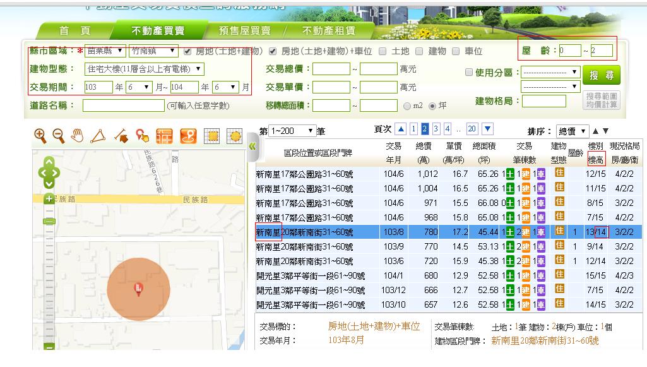This screenshot has height=367, width=647.
Task: Select the 坪 area unit radio button
Action: 432,106
